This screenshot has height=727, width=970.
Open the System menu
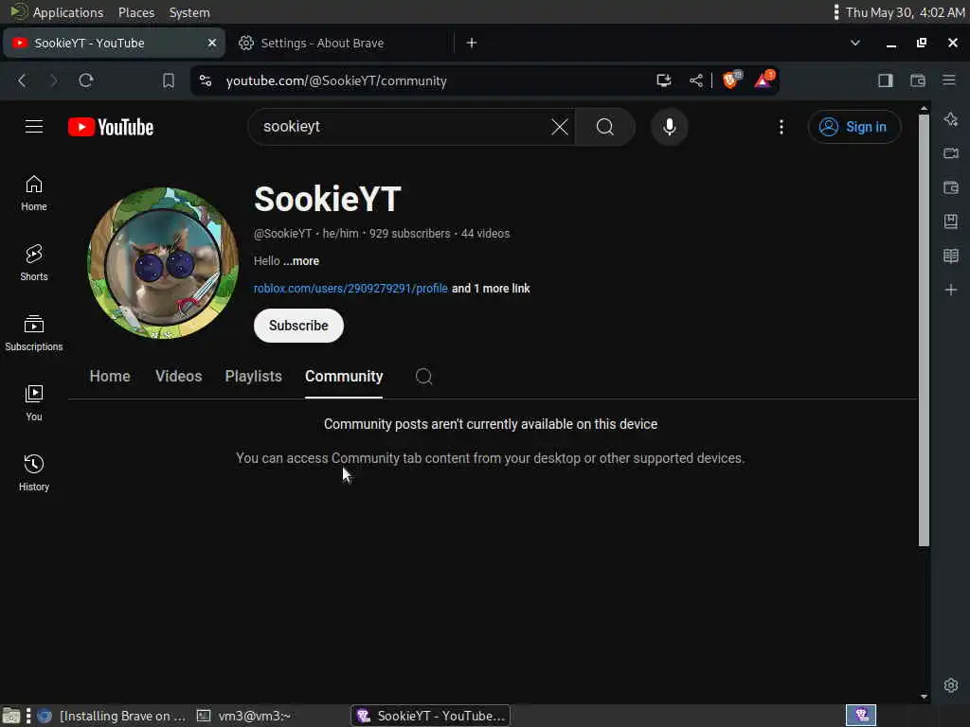(x=189, y=12)
